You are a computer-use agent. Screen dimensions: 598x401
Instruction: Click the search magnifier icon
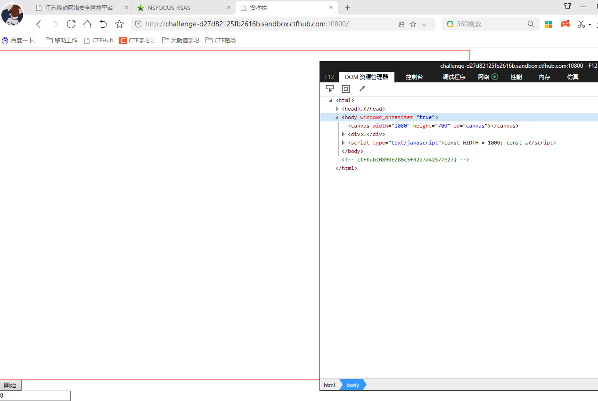[531, 24]
